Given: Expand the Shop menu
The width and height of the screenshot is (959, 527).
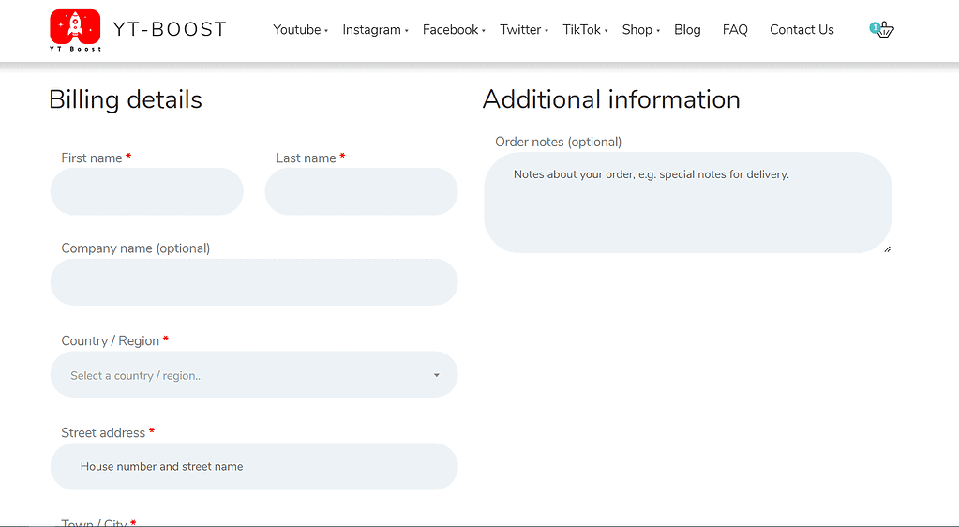Looking at the screenshot, I should click(641, 29).
